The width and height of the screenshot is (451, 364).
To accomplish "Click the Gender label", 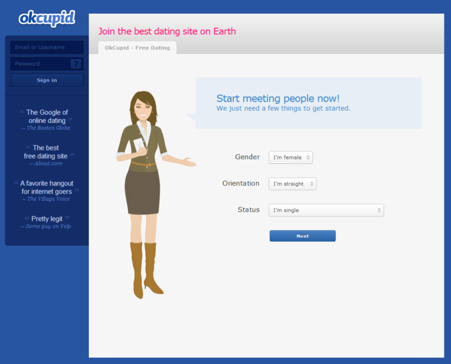I will pos(247,156).
